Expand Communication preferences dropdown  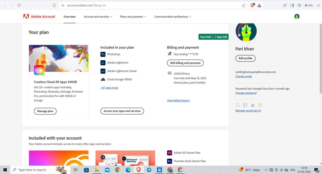(173, 17)
